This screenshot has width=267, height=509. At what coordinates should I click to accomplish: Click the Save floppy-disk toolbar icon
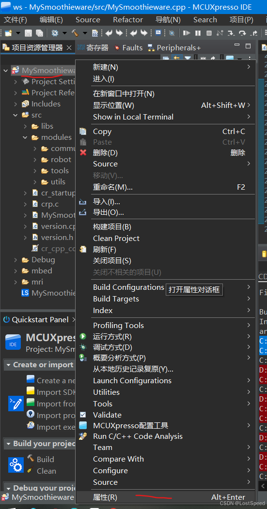tap(28, 33)
